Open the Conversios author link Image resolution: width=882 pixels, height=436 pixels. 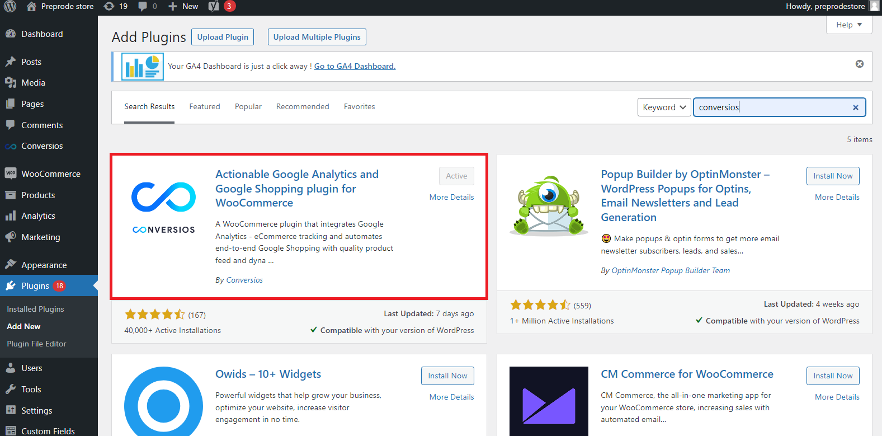coord(244,280)
